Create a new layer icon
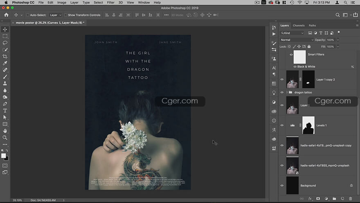 (x=342, y=198)
